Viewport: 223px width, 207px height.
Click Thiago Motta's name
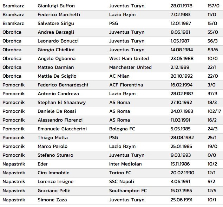click(x=52, y=138)
